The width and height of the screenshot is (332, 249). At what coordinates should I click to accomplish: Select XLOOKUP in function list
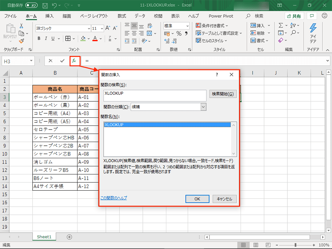[x=167, y=125]
